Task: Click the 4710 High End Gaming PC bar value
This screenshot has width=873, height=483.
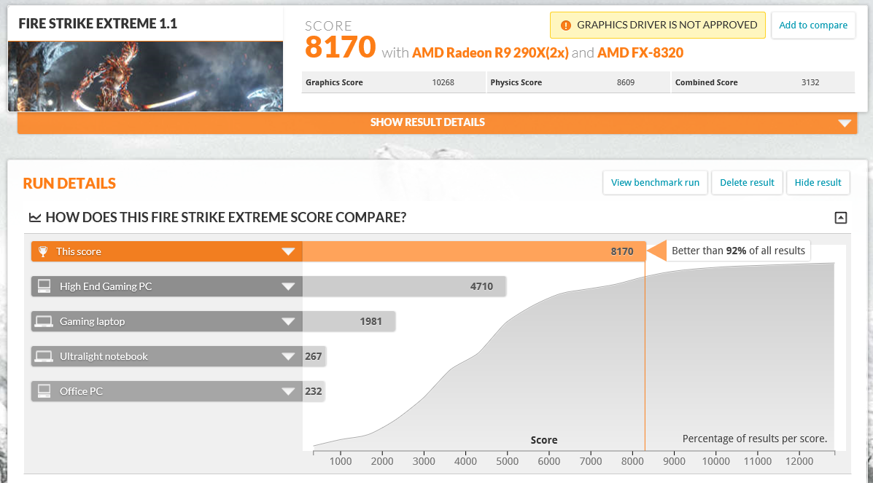Action: [x=481, y=286]
